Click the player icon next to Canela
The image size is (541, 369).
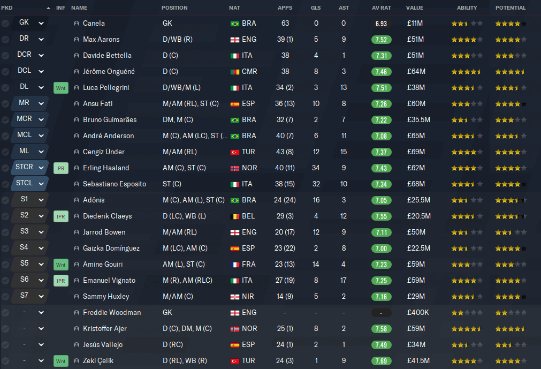pyautogui.click(x=77, y=24)
